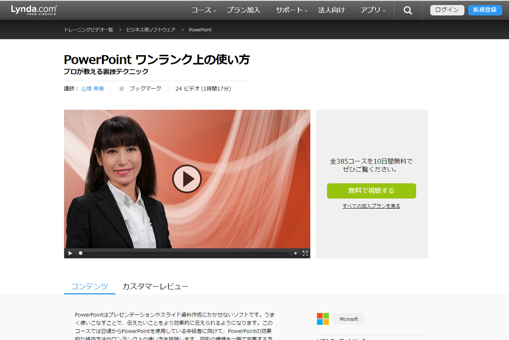
Task: Click the small play icon in player bar
Action: 70,253
